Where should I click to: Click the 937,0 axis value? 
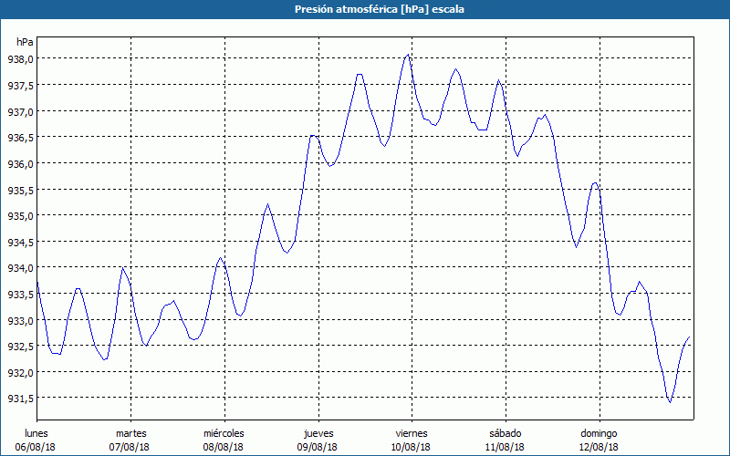click(x=20, y=111)
